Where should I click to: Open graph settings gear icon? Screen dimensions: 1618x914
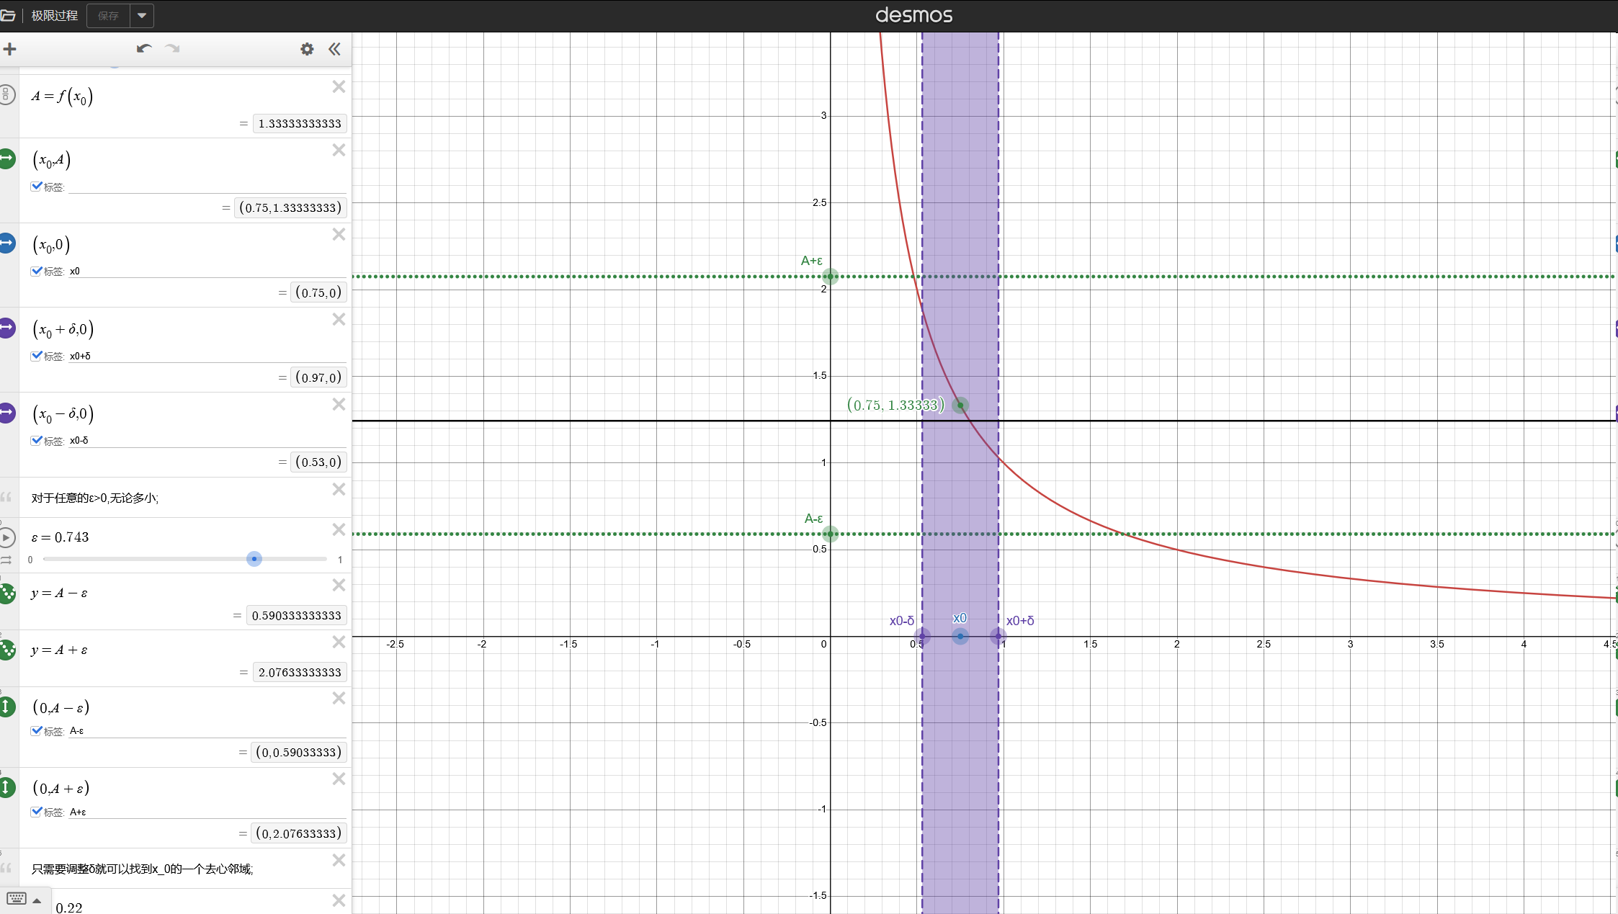(x=307, y=49)
